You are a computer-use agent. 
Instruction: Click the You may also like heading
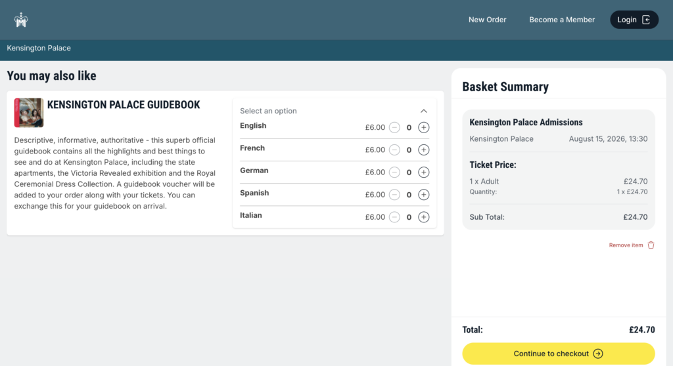(51, 76)
